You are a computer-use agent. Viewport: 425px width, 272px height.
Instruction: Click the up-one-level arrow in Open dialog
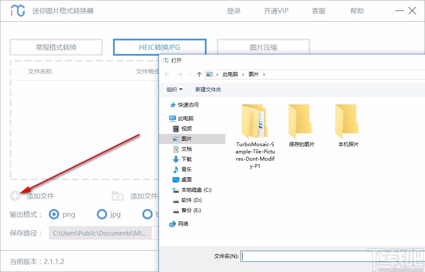(x=199, y=74)
